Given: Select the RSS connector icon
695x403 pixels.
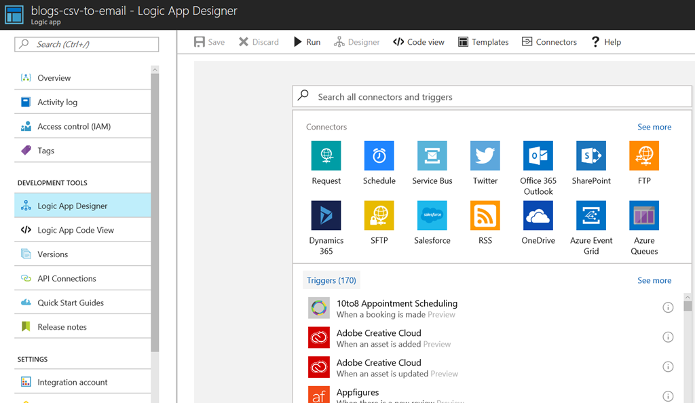Looking at the screenshot, I should click(x=485, y=216).
